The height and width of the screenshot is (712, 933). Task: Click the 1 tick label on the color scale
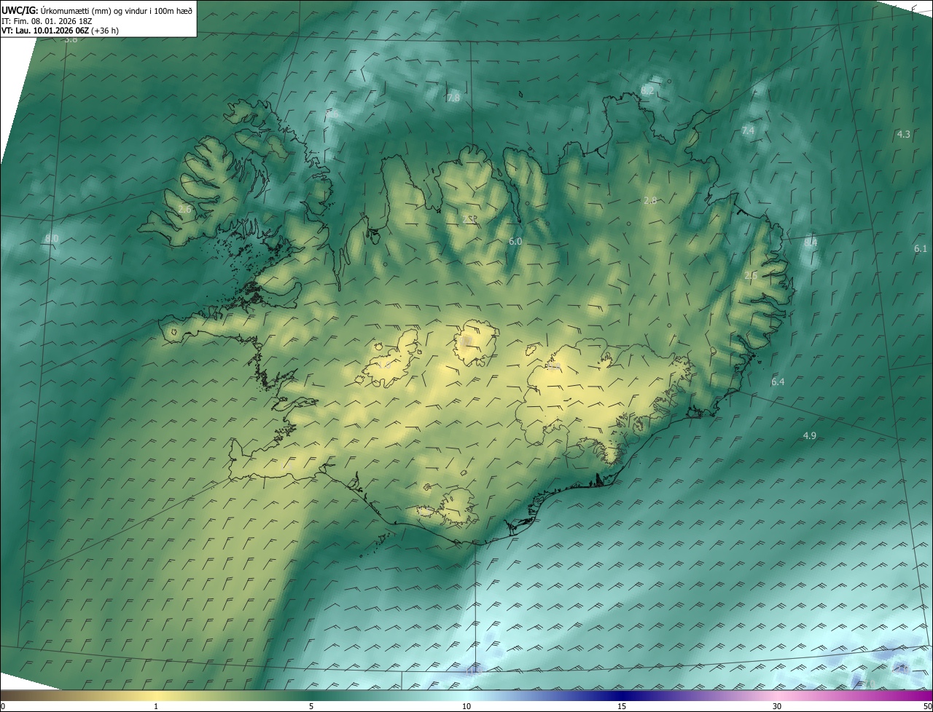click(156, 707)
